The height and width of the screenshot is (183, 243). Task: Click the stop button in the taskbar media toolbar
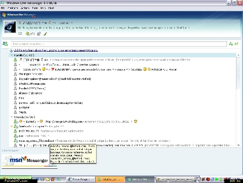(173, 179)
